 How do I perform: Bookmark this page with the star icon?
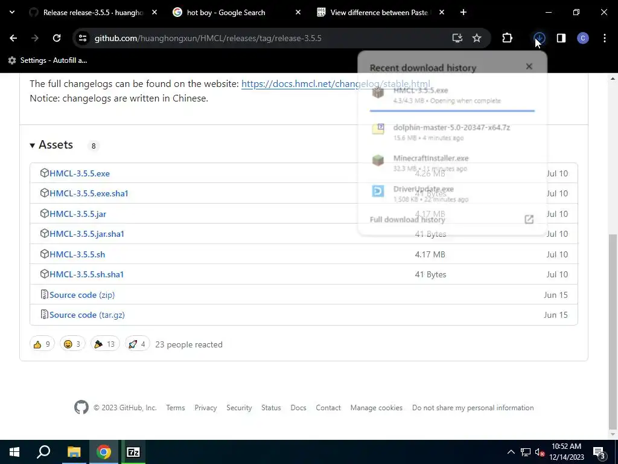477,38
